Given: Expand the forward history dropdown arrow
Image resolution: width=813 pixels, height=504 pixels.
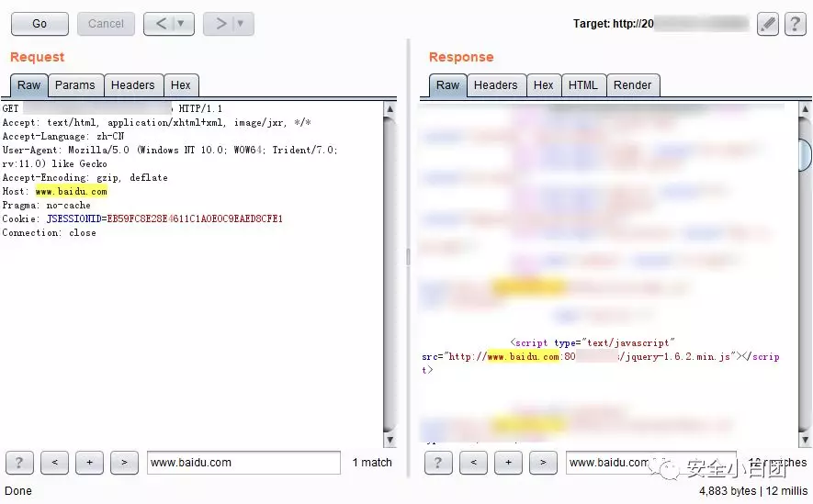Looking at the screenshot, I should (x=241, y=24).
